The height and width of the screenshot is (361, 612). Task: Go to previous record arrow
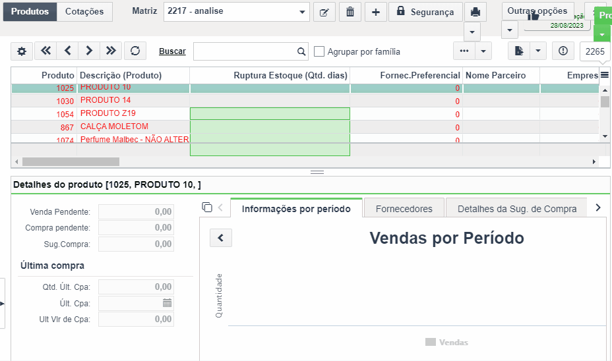pos(67,51)
